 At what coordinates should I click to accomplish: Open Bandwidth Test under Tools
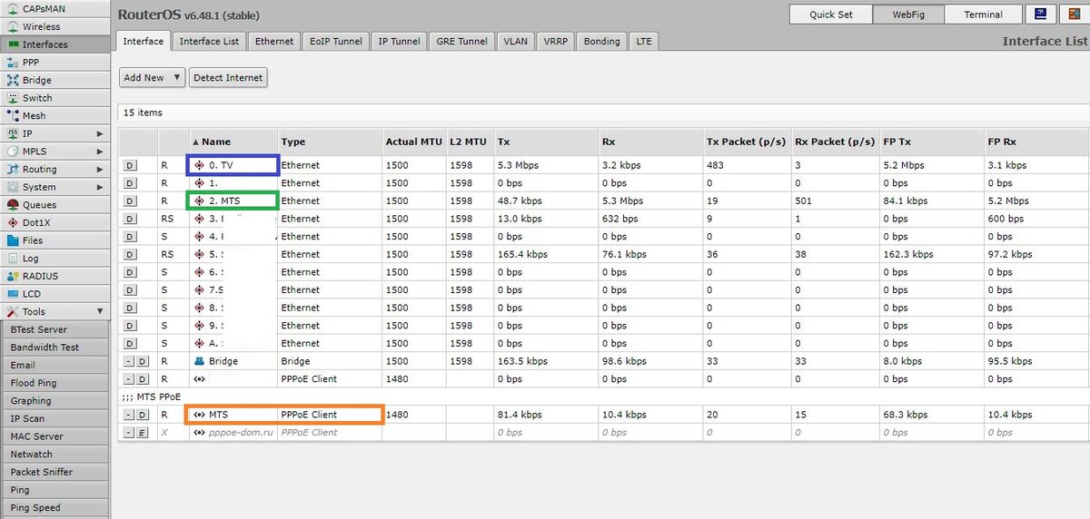click(55, 348)
